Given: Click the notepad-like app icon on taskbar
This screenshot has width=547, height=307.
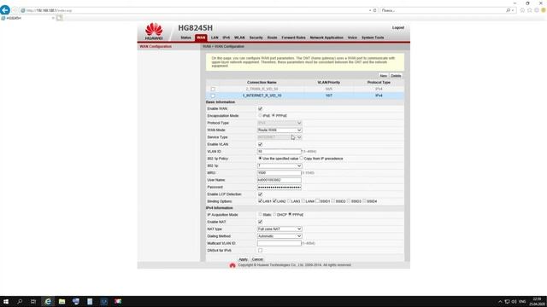Looking at the screenshot, I should point(90,301).
